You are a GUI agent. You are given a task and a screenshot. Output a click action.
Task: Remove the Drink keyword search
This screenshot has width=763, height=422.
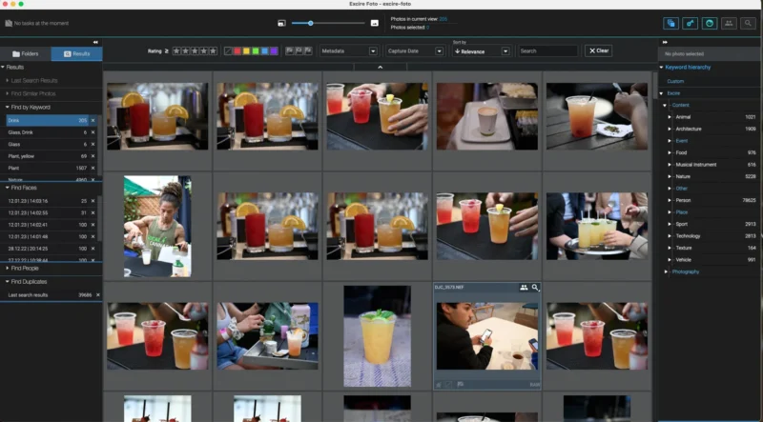[93, 120]
